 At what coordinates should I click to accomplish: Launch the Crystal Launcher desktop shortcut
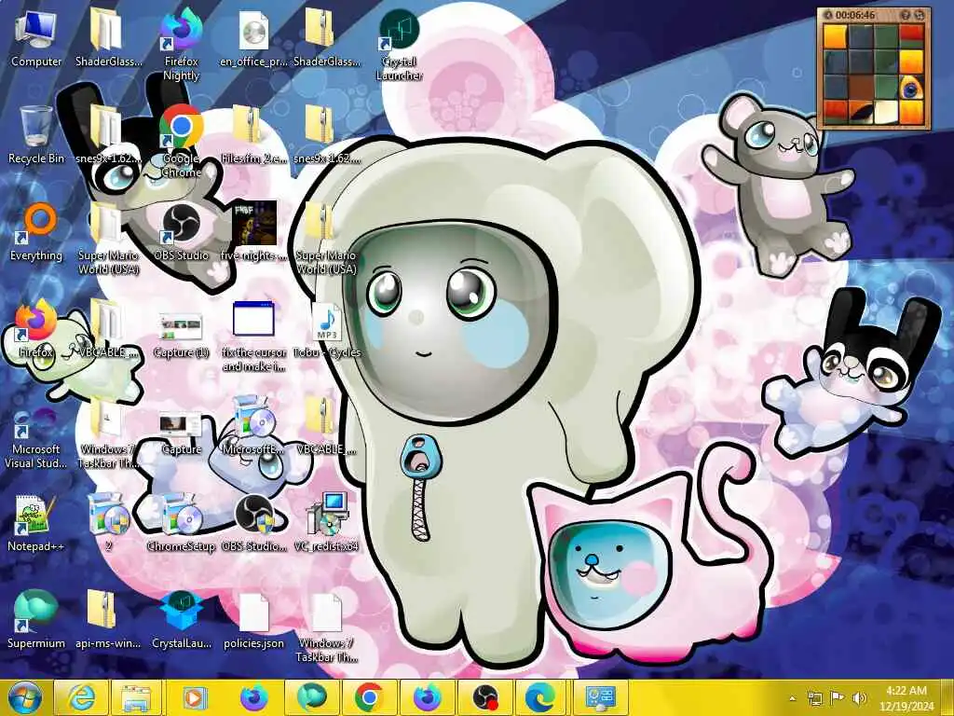pyautogui.click(x=399, y=45)
